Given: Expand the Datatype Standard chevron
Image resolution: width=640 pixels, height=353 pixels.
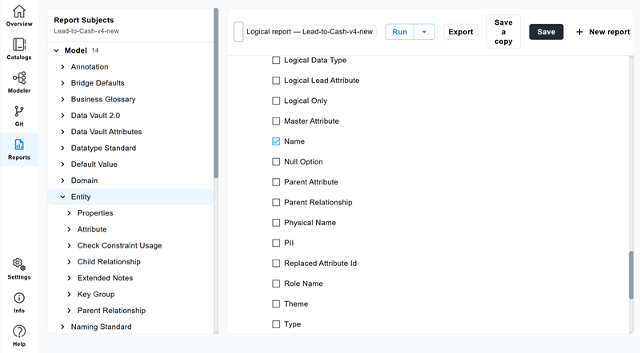Looking at the screenshot, I should click(x=63, y=148).
